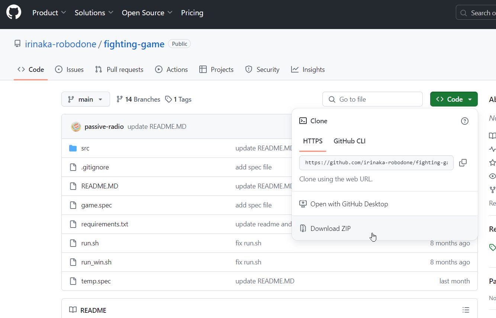Click the search magnifier icon in header
The width and height of the screenshot is (496, 318).
[463, 13]
